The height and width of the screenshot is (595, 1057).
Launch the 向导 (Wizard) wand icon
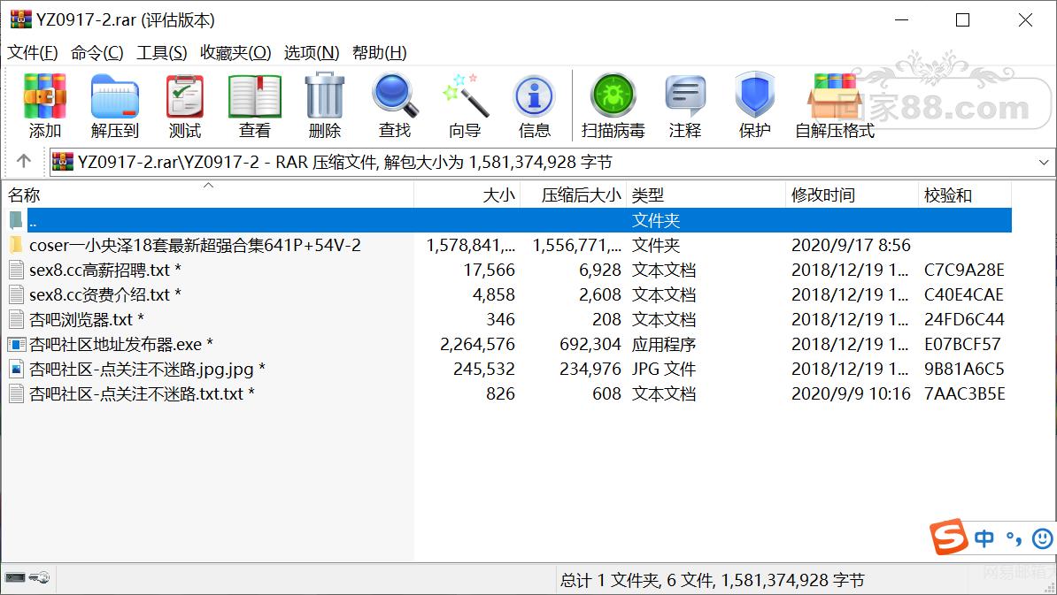point(465,106)
